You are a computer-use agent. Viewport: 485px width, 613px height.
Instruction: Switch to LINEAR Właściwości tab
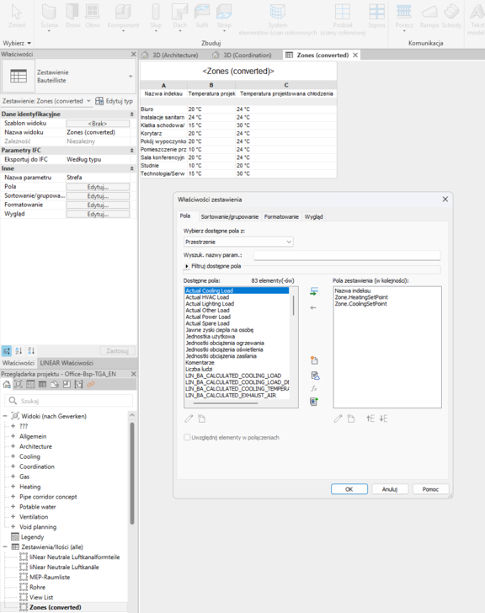[67, 363]
